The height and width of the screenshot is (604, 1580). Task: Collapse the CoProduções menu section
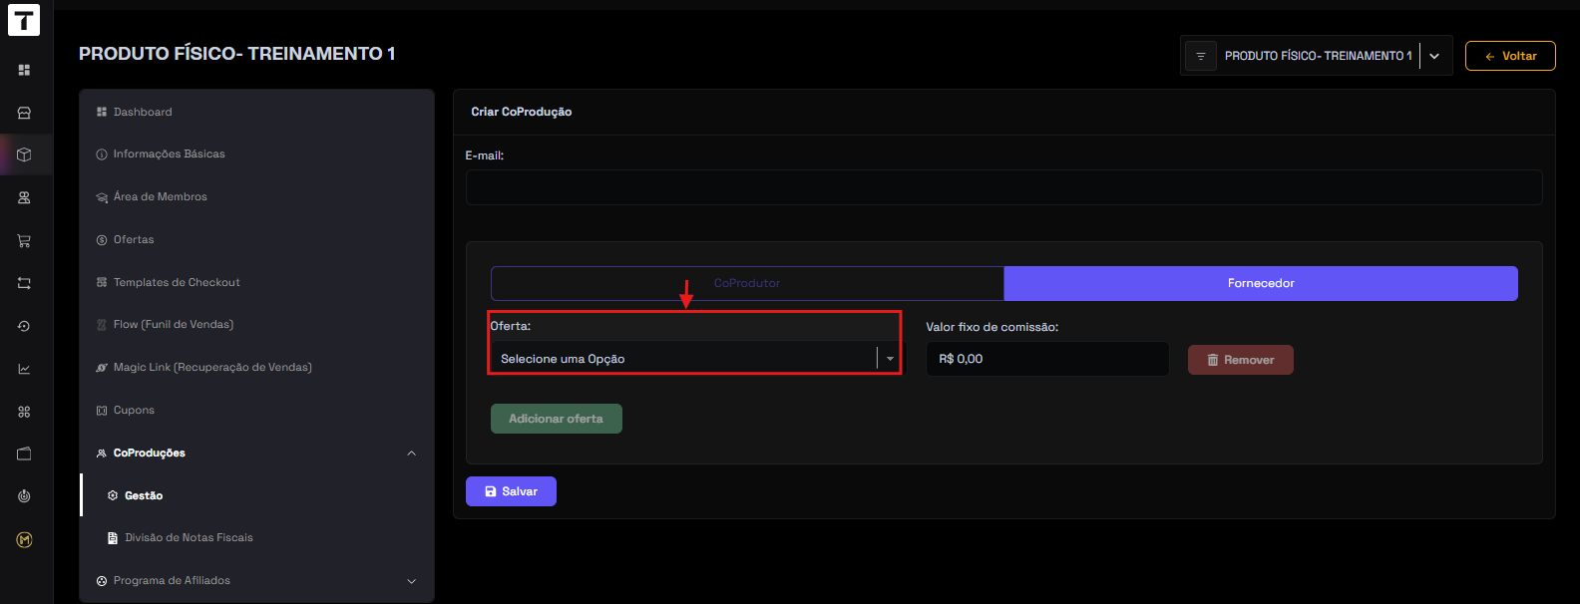tap(411, 453)
